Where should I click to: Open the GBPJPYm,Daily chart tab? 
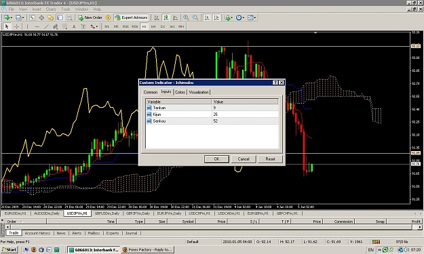coord(138,213)
